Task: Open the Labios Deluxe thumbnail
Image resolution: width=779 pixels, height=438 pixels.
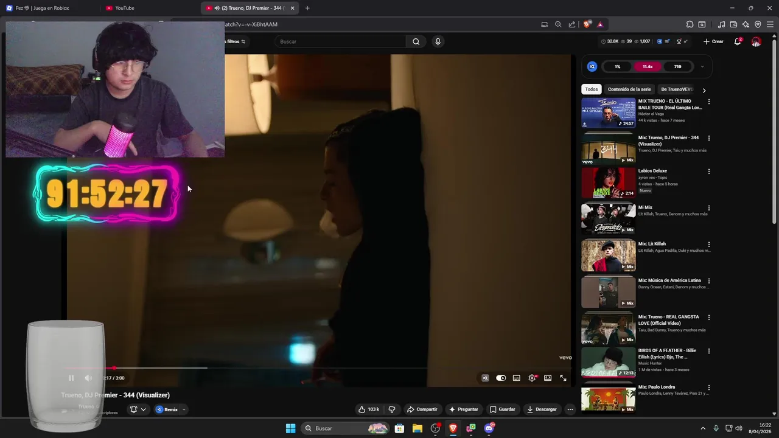Action: point(609,182)
